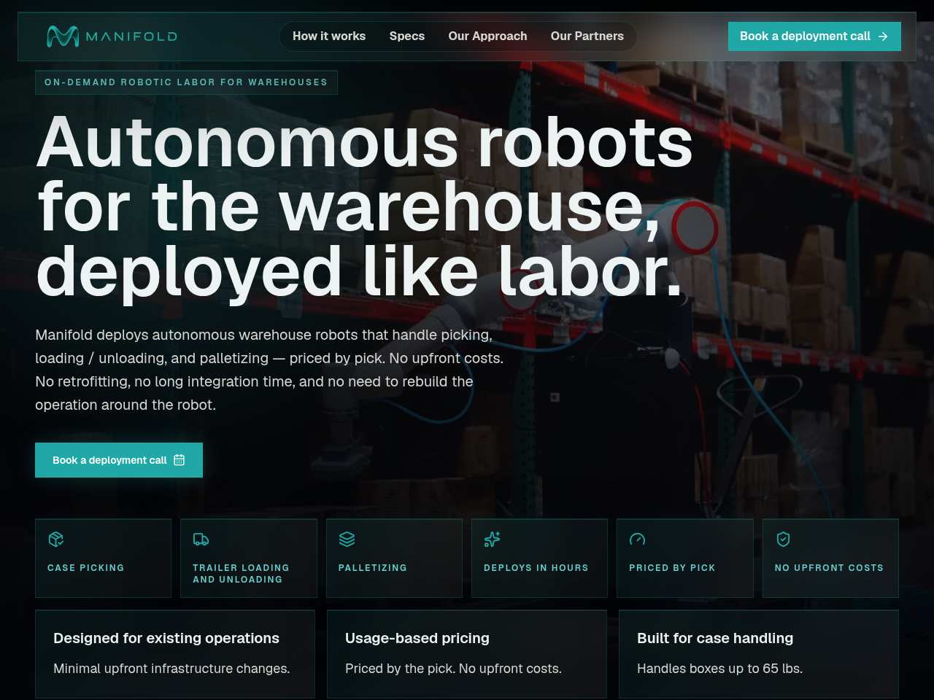Click the No Upfront Costs shield icon

coord(783,539)
